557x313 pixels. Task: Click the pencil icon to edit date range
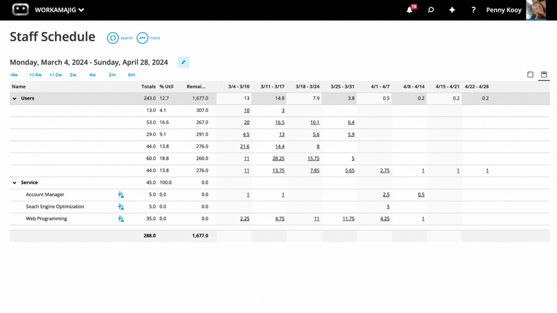pos(183,62)
